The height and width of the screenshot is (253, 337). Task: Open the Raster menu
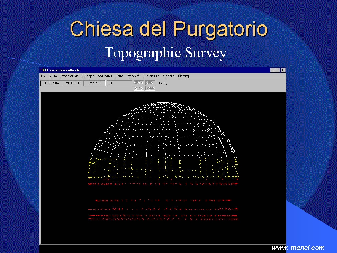[x=104, y=76]
